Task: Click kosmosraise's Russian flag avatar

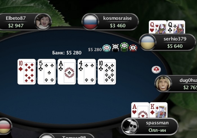Action: point(90,22)
